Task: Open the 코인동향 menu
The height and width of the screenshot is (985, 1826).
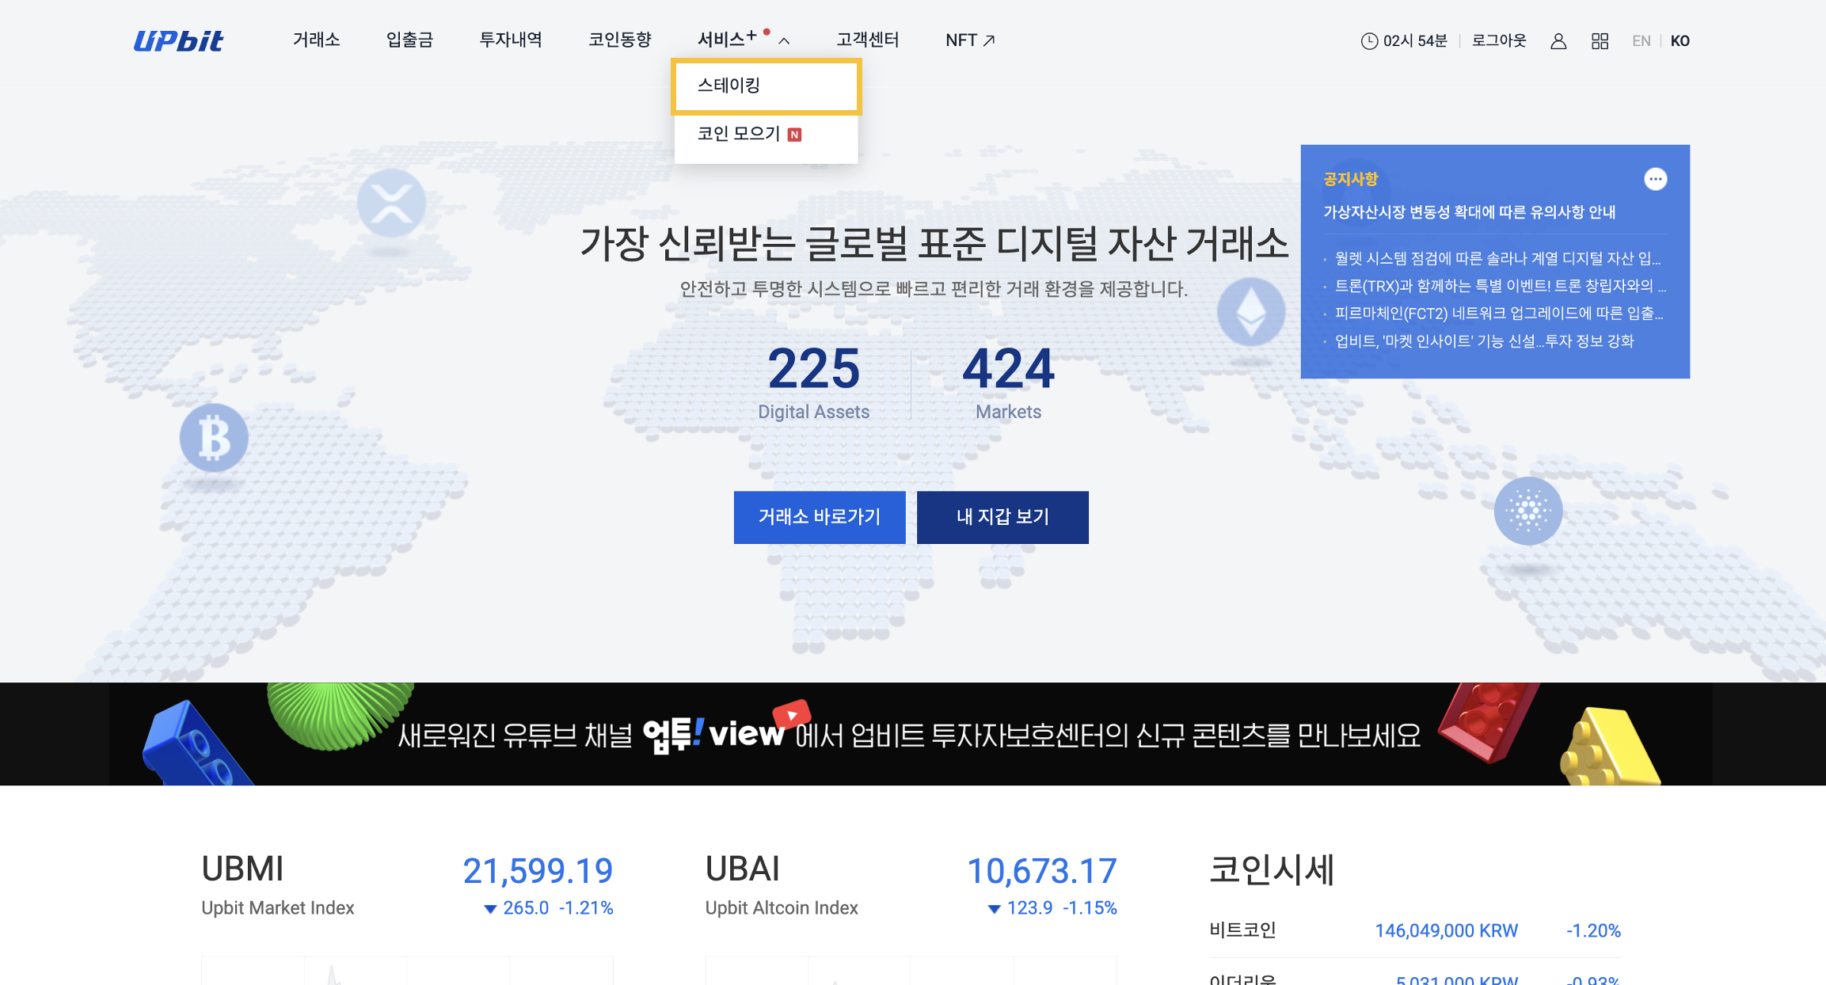Action: [620, 40]
